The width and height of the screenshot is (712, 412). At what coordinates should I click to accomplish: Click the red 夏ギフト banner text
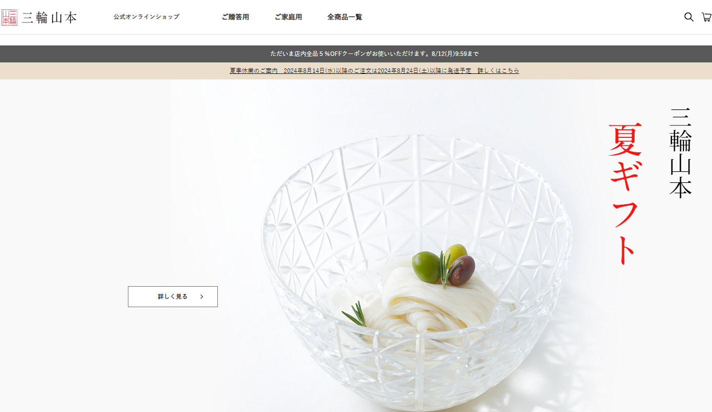click(625, 194)
